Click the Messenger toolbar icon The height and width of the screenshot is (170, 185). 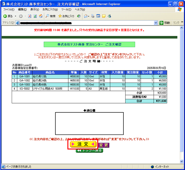(x=109, y=16)
